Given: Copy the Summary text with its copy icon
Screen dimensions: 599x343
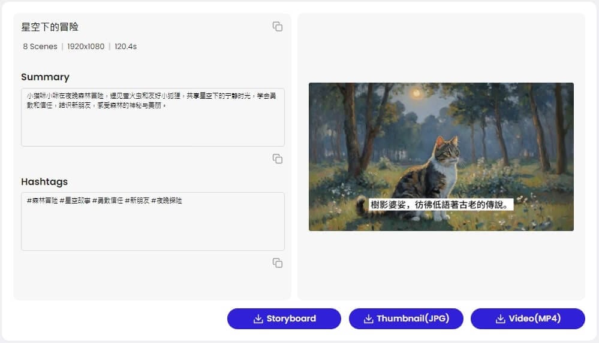Looking at the screenshot, I should click(277, 159).
